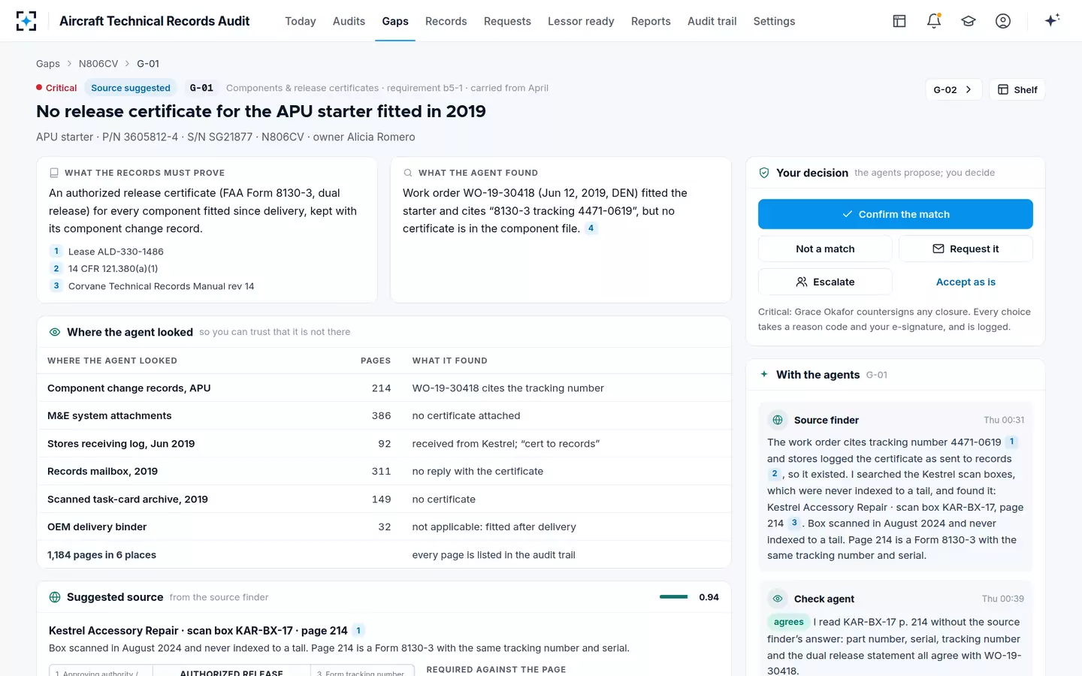
Task: Click citation 1 next to Kestrel suggested source title
Action: pyautogui.click(x=358, y=631)
